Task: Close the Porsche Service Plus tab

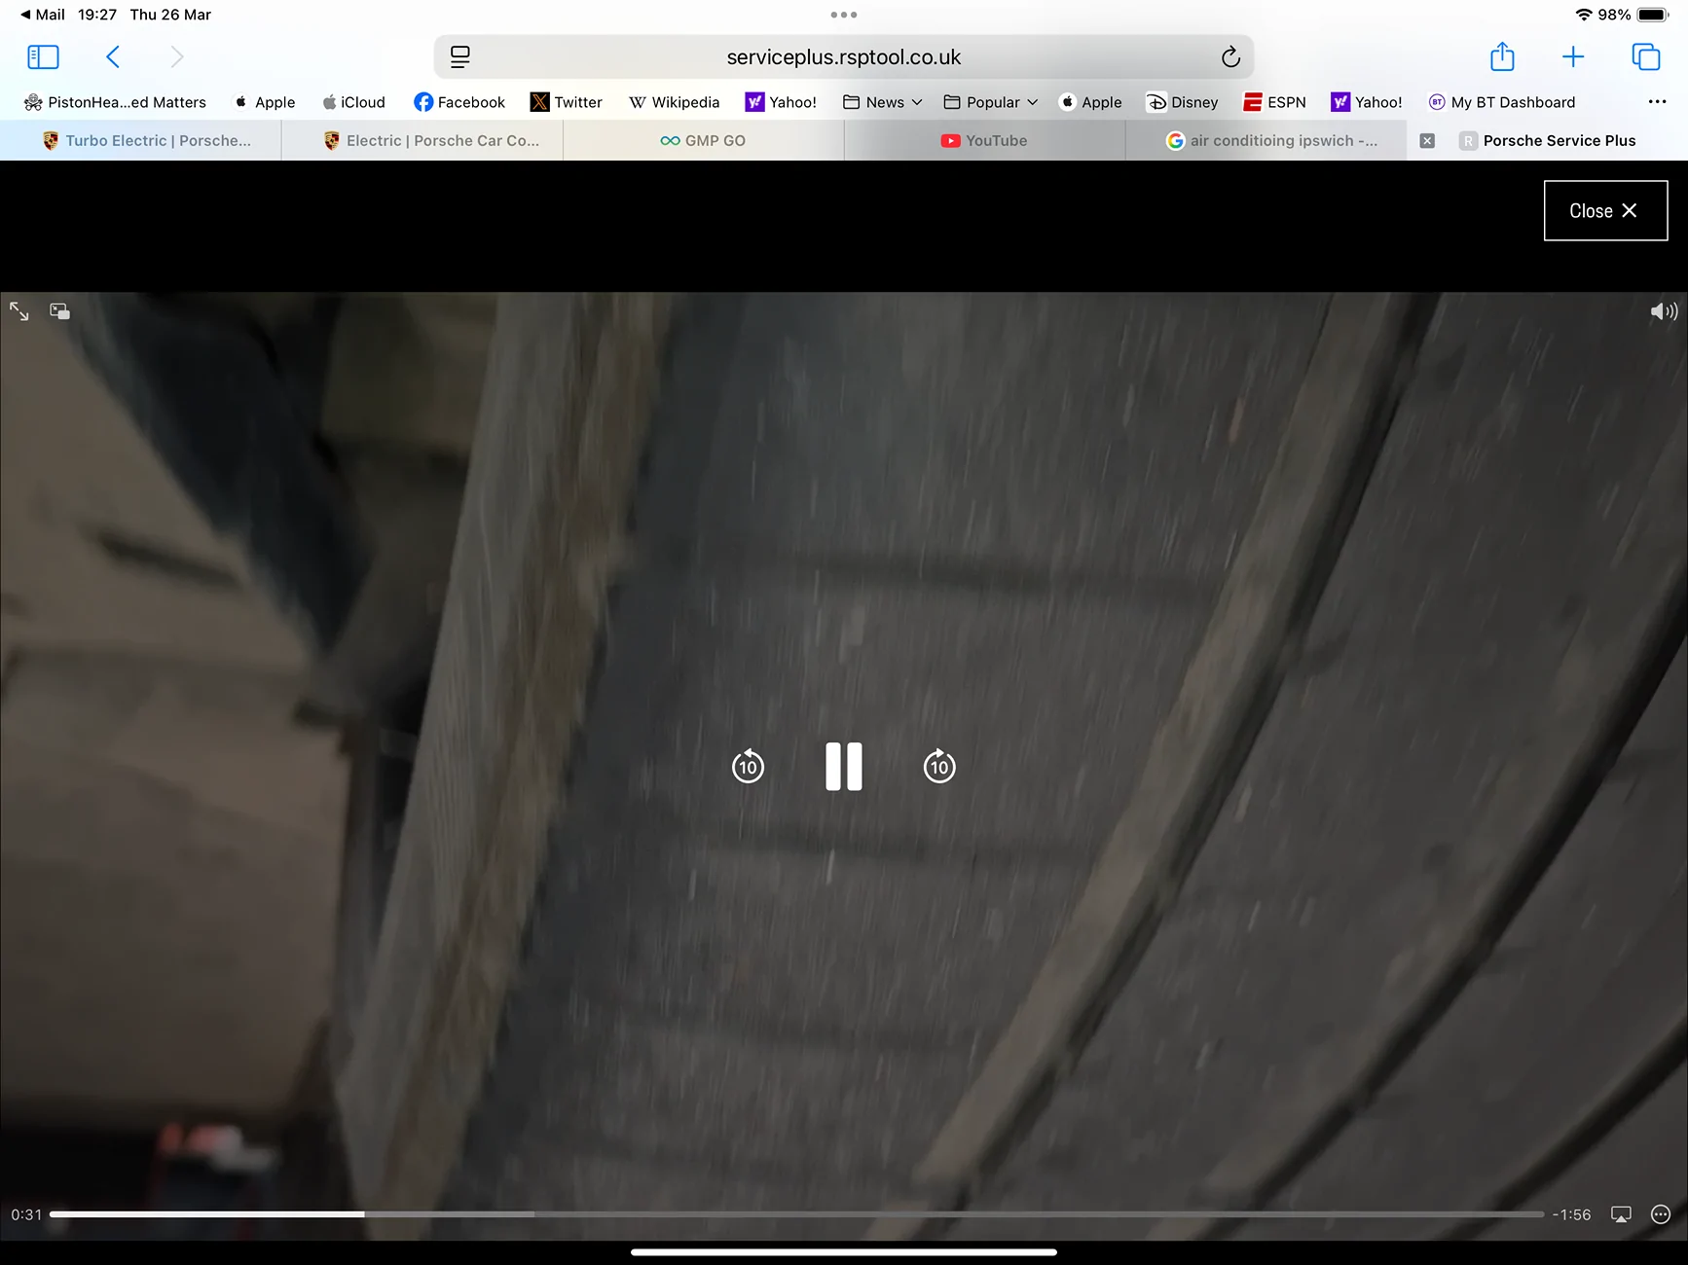Action: click(1427, 141)
